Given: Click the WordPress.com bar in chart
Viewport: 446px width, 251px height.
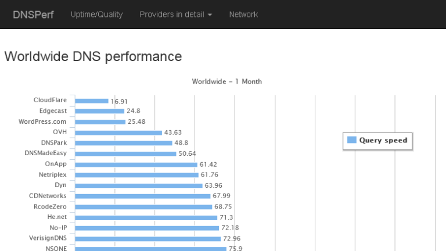Looking at the screenshot, I should point(100,122).
